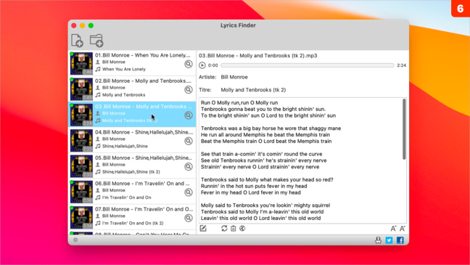The width and height of the screenshot is (470, 265).
Task: Click the refresh lyrics icon
Action: tap(224, 229)
